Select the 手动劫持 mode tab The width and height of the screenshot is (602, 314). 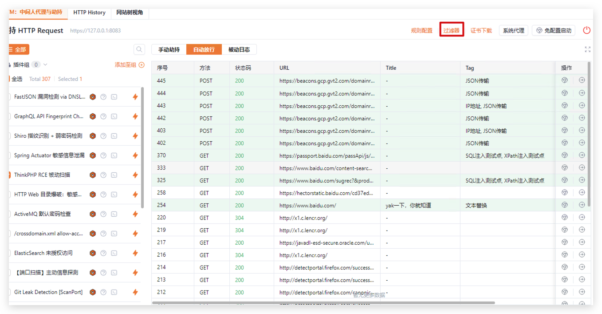click(169, 49)
